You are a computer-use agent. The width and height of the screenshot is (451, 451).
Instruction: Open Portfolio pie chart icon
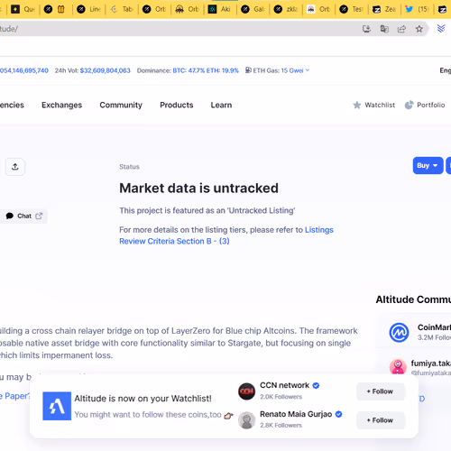coord(409,105)
